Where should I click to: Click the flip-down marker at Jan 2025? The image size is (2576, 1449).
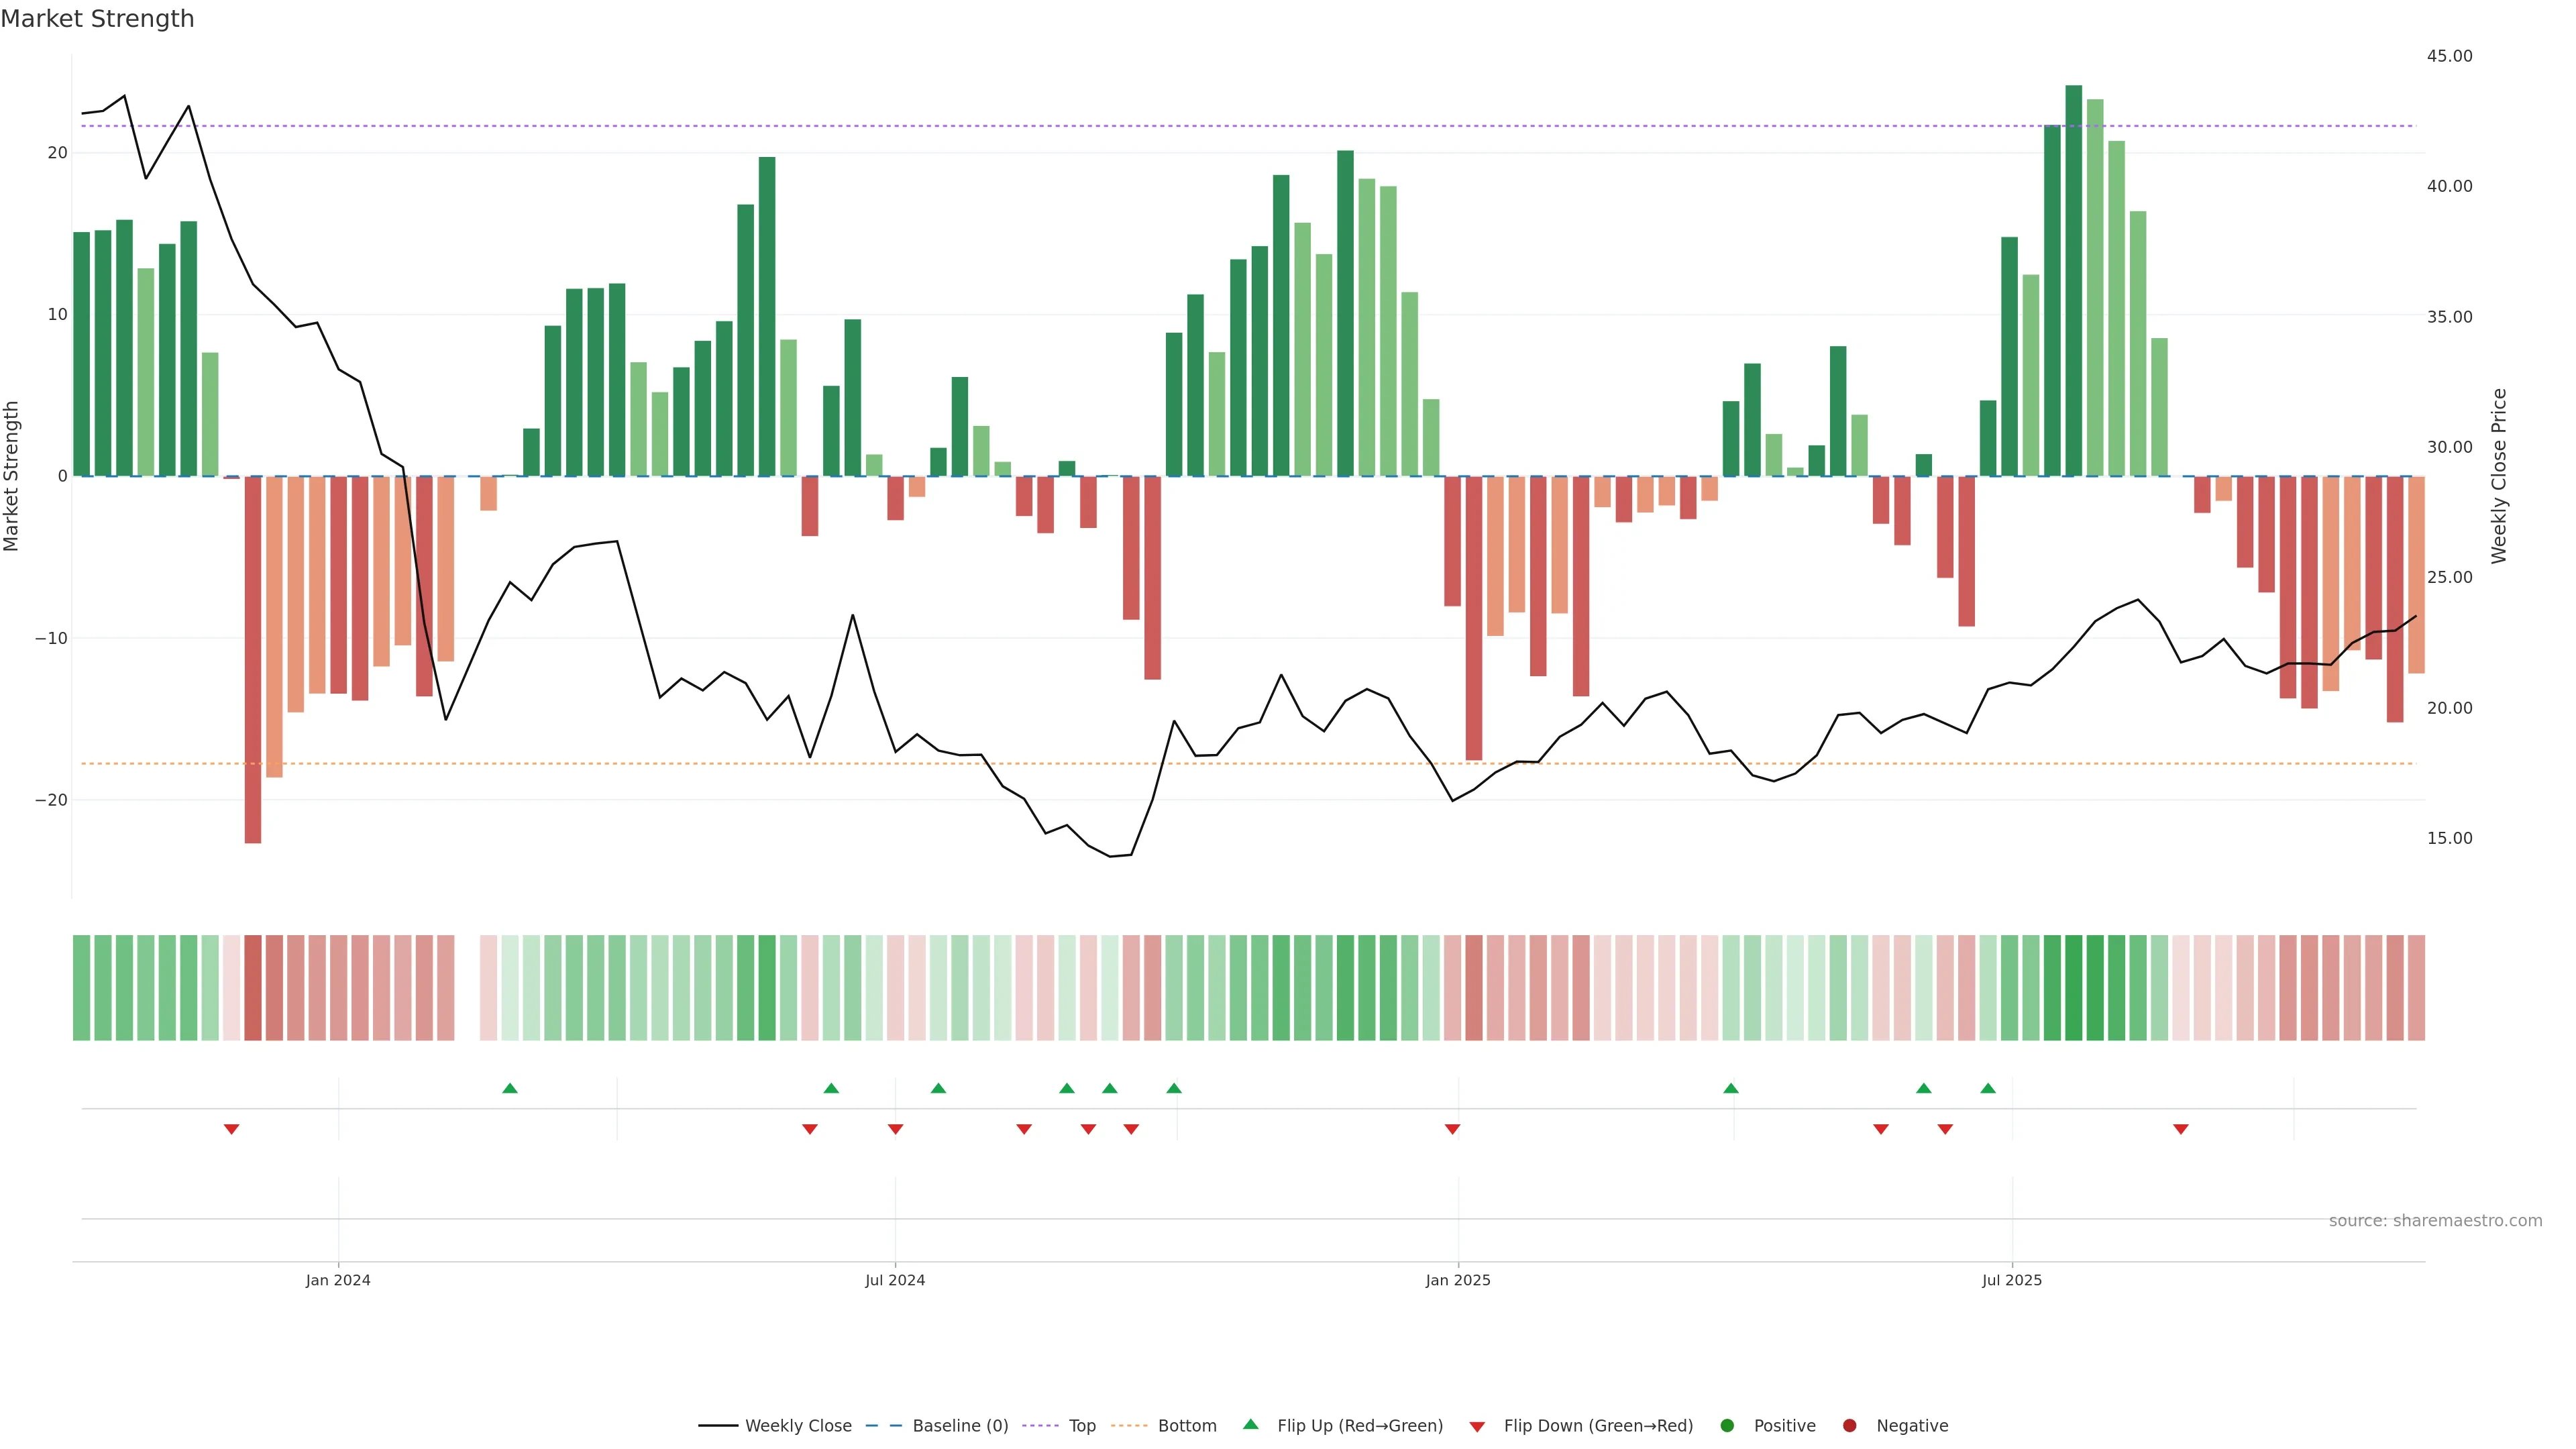pos(1452,1129)
